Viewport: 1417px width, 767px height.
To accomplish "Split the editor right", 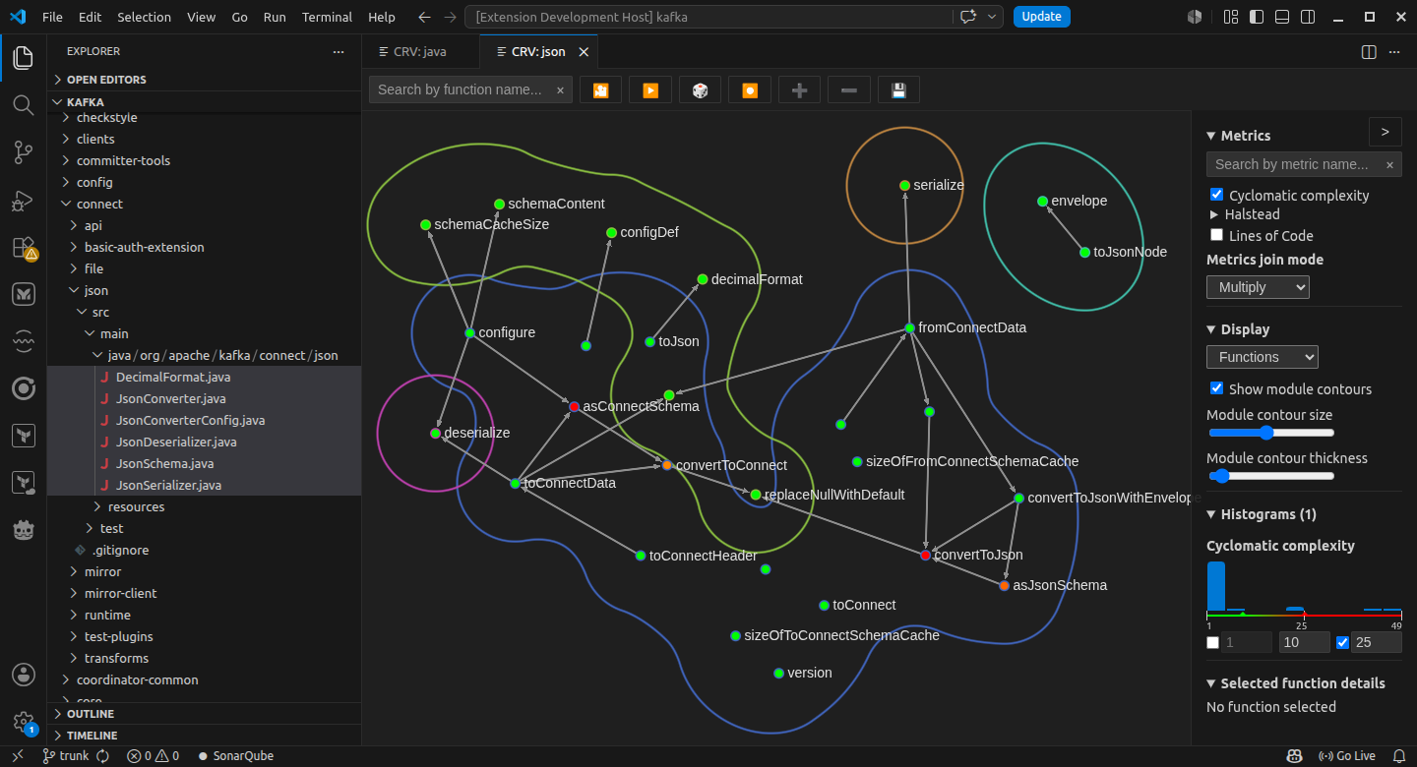I will click(1369, 51).
